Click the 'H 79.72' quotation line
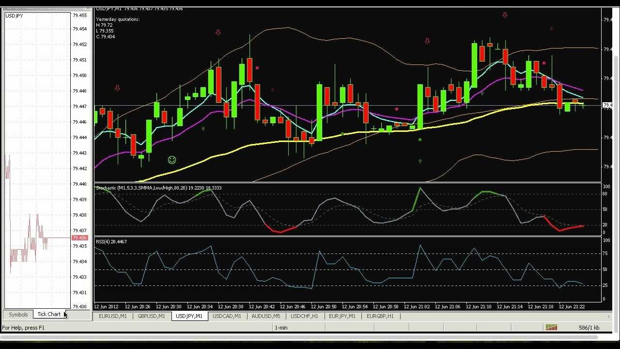 [x=104, y=25]
